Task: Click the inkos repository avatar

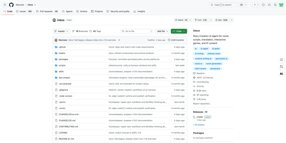Action: point(54,20)
